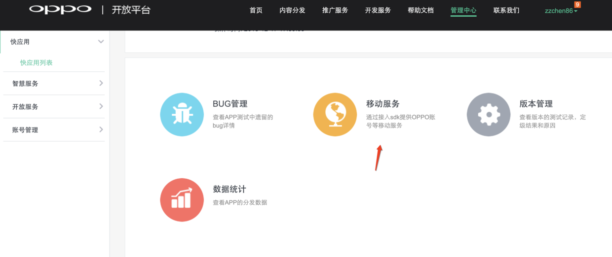
Task: Open 内容分发 navigation item
Action: click(x=292, y=10)
